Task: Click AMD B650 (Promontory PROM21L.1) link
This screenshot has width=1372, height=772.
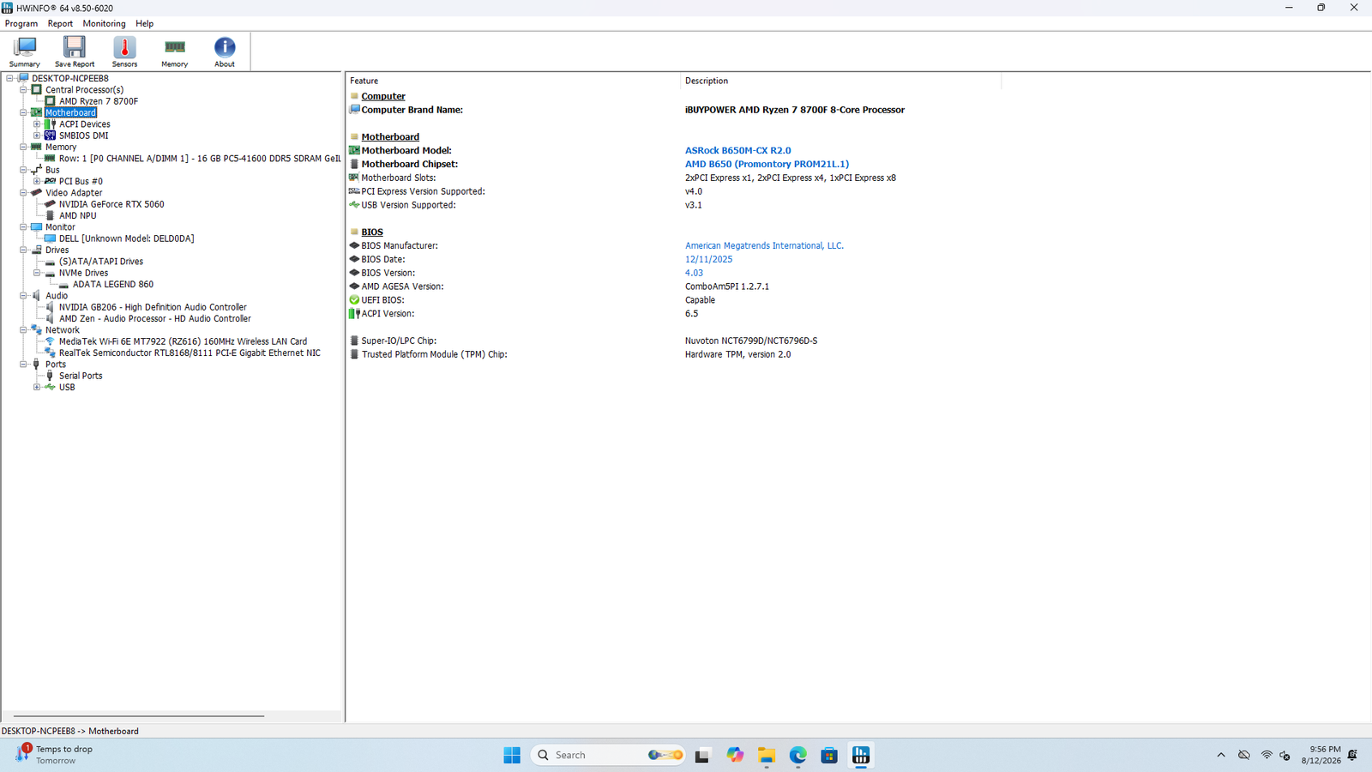Action: pyautogui.click(x=767, y=164)
